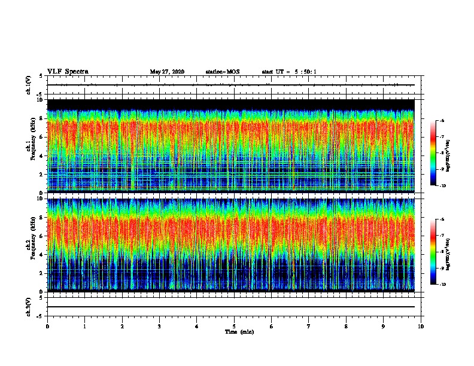474x366 pixels.
Task: Click time axis tick label '6'
Action: pos(271,326)
